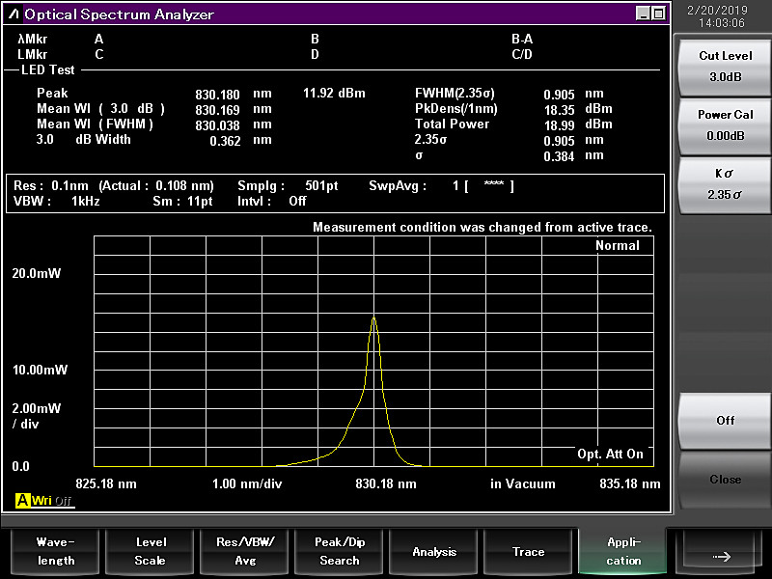772x579 pixels.
Task: Select the Peak/Dip Search function key
Action: (x=340, y=551)
